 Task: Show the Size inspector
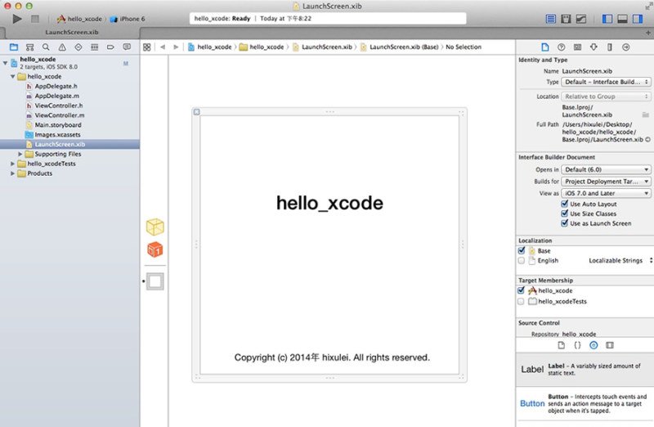[610, 47]
